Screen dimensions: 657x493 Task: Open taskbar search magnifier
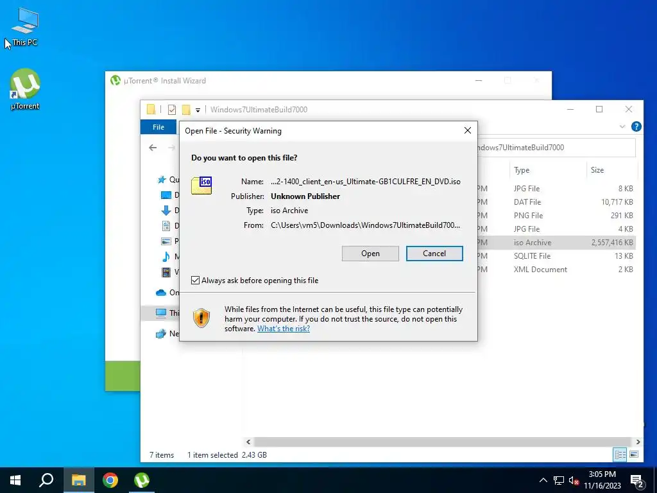tap(46, 480)
